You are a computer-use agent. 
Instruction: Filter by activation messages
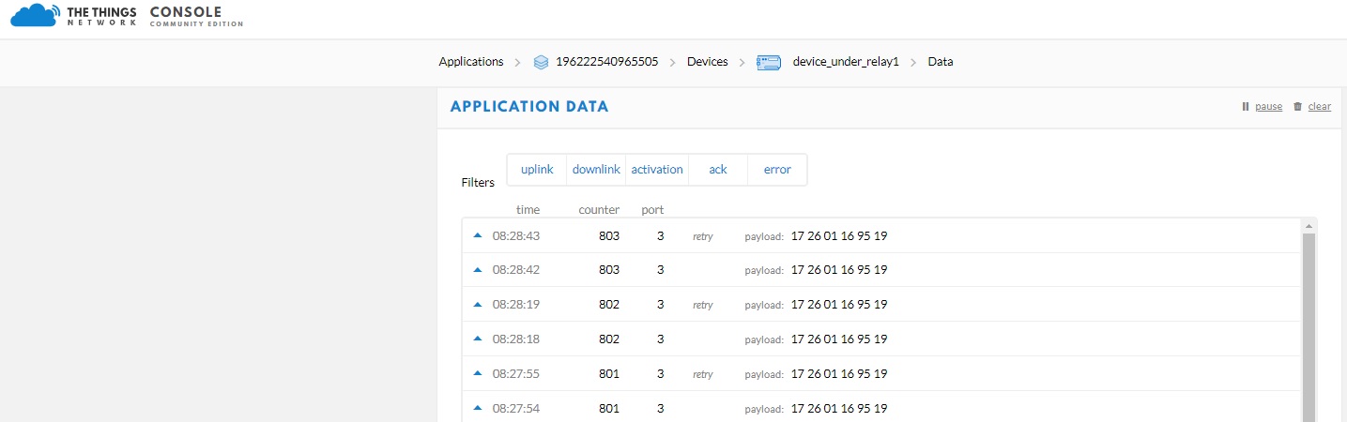tap(657, 170)
